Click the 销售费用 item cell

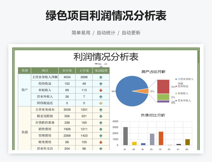45,129
